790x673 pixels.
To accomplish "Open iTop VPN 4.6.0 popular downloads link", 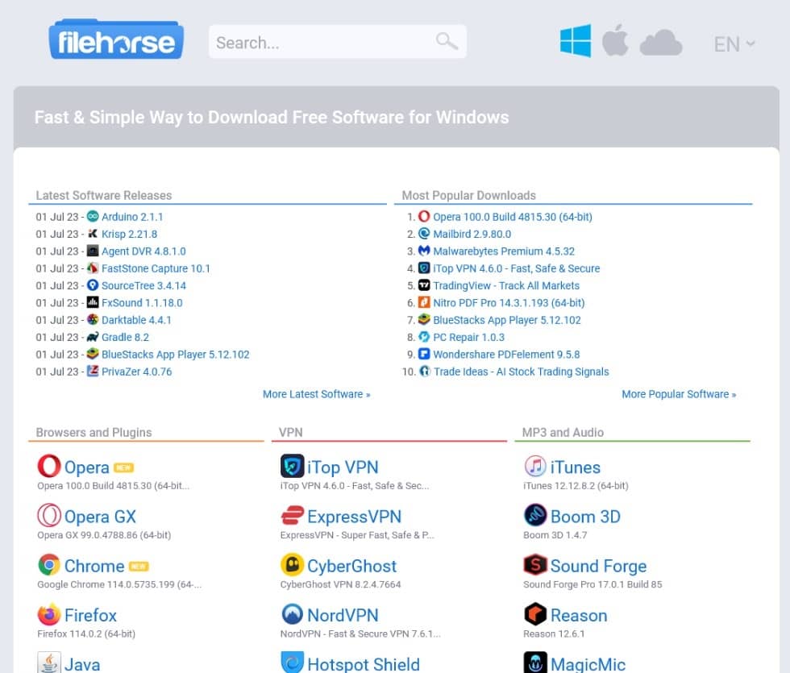I will (x=517, y=268).
